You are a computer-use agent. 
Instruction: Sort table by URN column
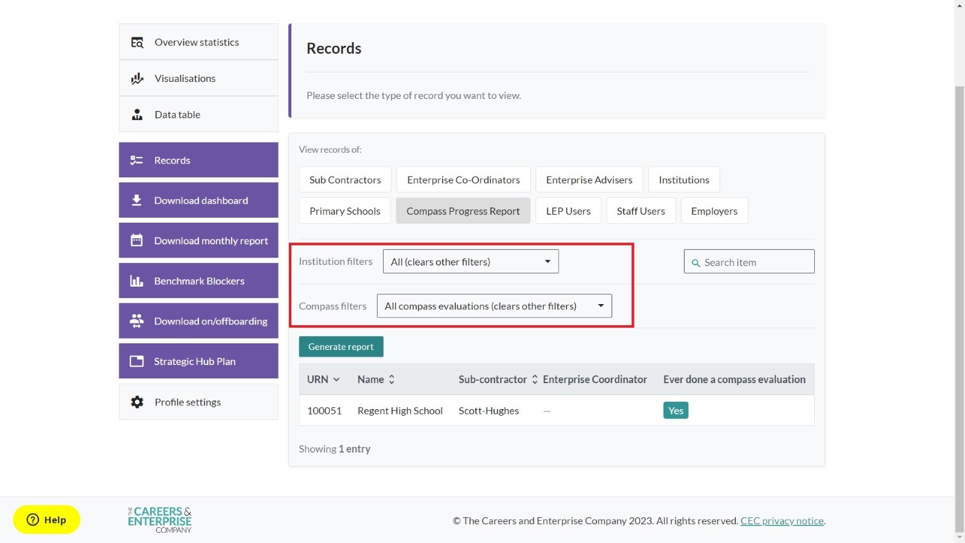click(323, 379)
